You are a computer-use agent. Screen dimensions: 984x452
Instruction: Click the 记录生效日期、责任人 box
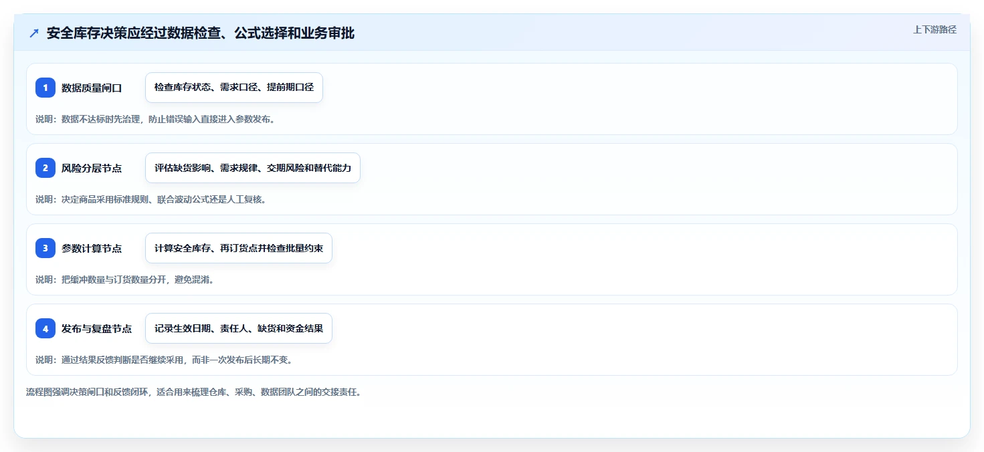239,328
